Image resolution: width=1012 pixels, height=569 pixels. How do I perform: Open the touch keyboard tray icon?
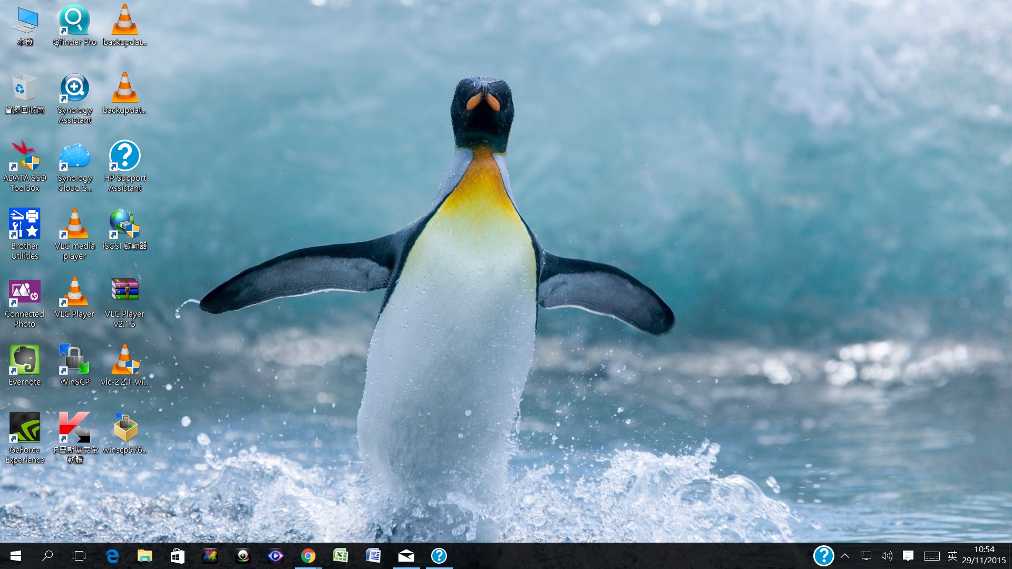click(931, 556)
